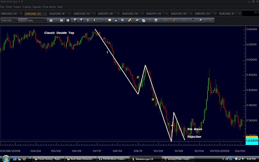Click the green chart picture icon

pyautogui.click(x=137, y=20)
